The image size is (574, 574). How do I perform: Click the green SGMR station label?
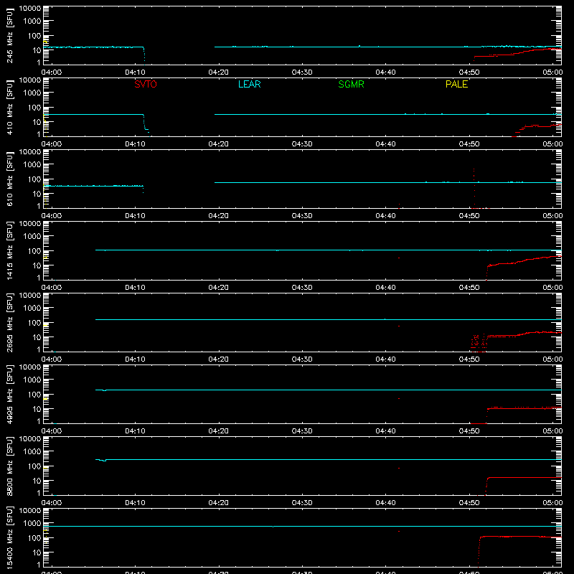[351, 84]
